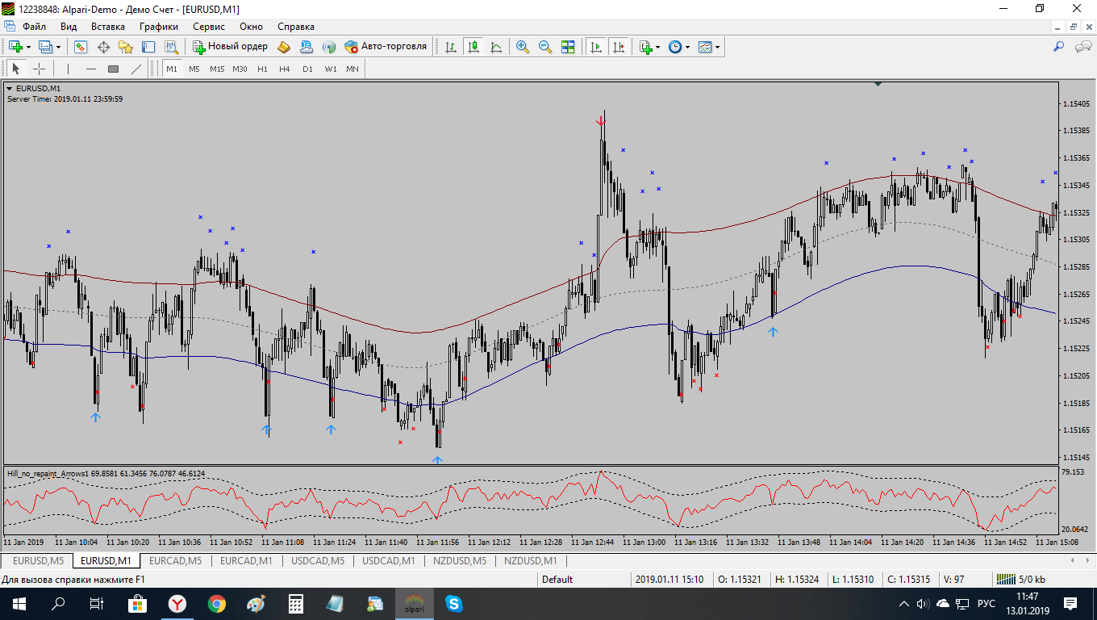
Task: Expand the new chart dropdown arrow
Action: click(28, 47)
